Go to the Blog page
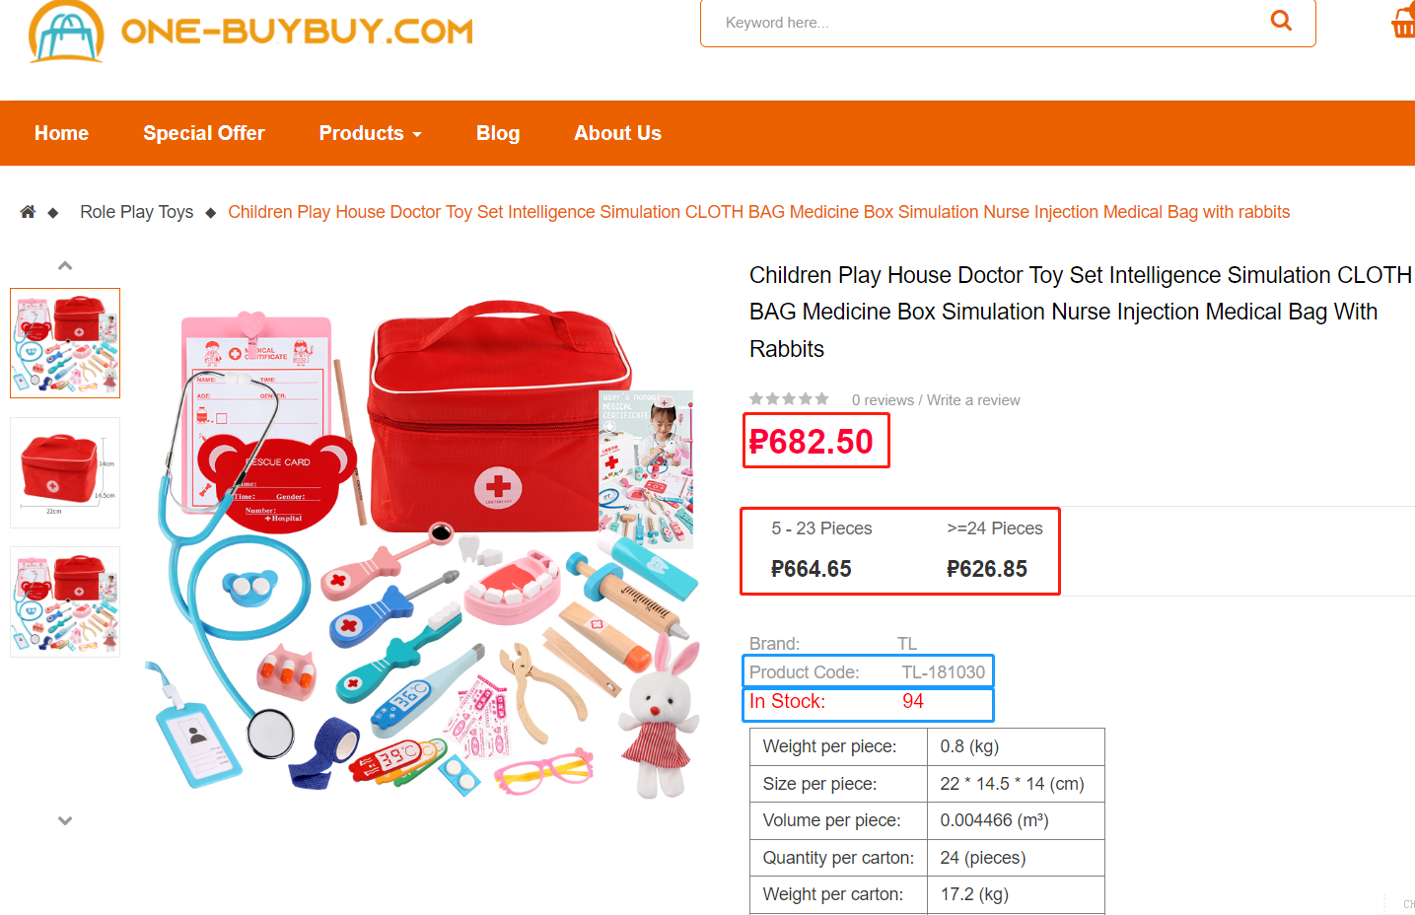Screen dimensions: 1415x915 coord(498,133)
